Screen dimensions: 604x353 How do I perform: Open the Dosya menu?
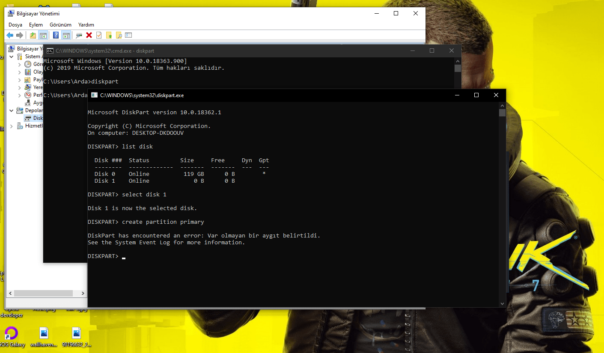click(15, 25)
